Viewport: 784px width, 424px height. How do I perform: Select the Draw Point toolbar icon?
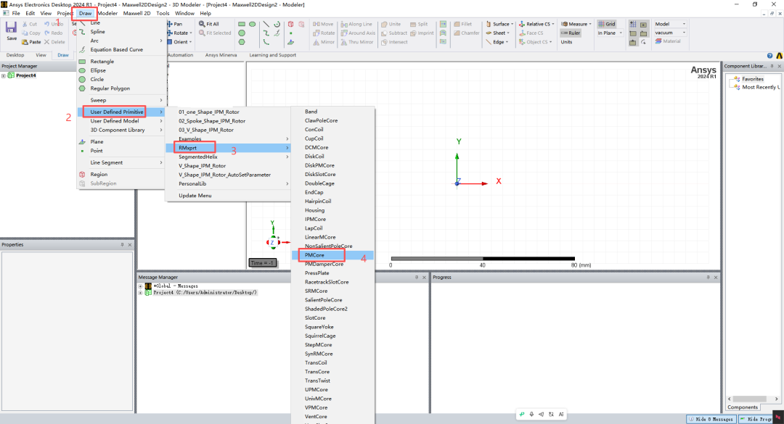point(290,33)
